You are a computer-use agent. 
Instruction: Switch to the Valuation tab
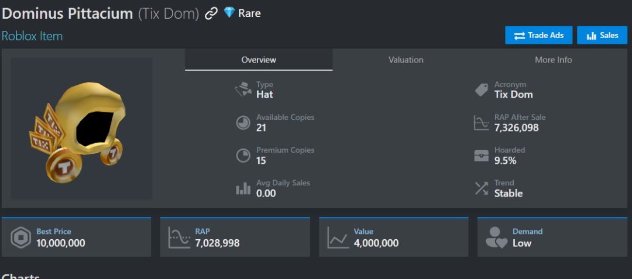click(x=406, y=60)
